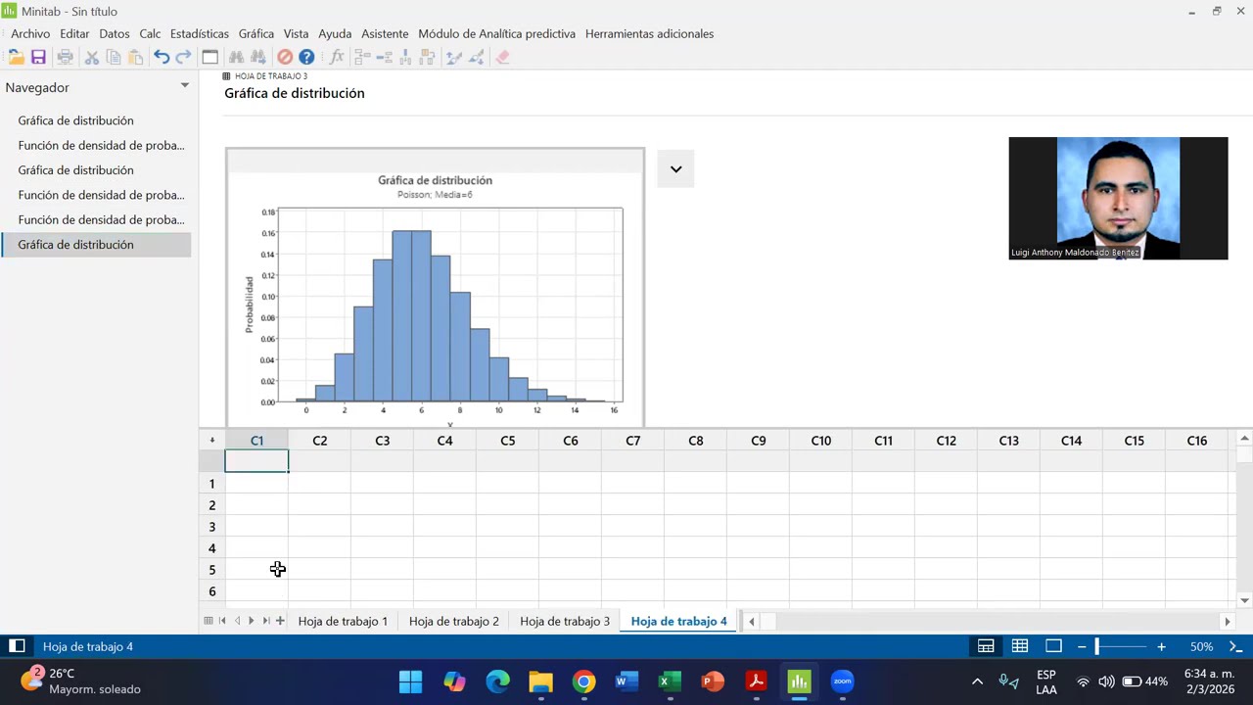Viewport: 1253px width, 705px height.
Task: Open the Gráfica menu
Action: [256, 33]
